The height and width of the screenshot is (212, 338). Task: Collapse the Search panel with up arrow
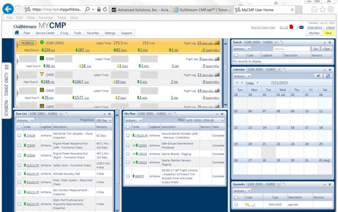(324, 42)
